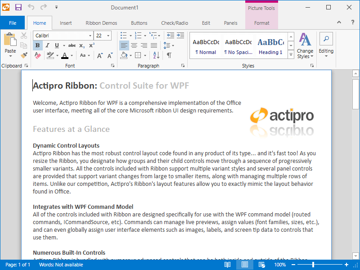Click the Borders icon

click(x=138, y=55)
